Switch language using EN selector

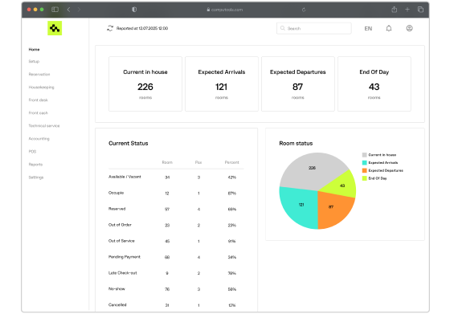tap(368, 28)
